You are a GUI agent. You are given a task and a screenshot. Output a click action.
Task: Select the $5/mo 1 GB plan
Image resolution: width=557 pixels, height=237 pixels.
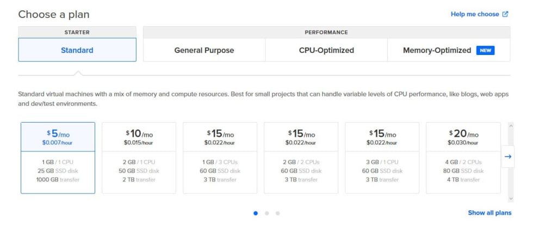[x=58, y=157]
